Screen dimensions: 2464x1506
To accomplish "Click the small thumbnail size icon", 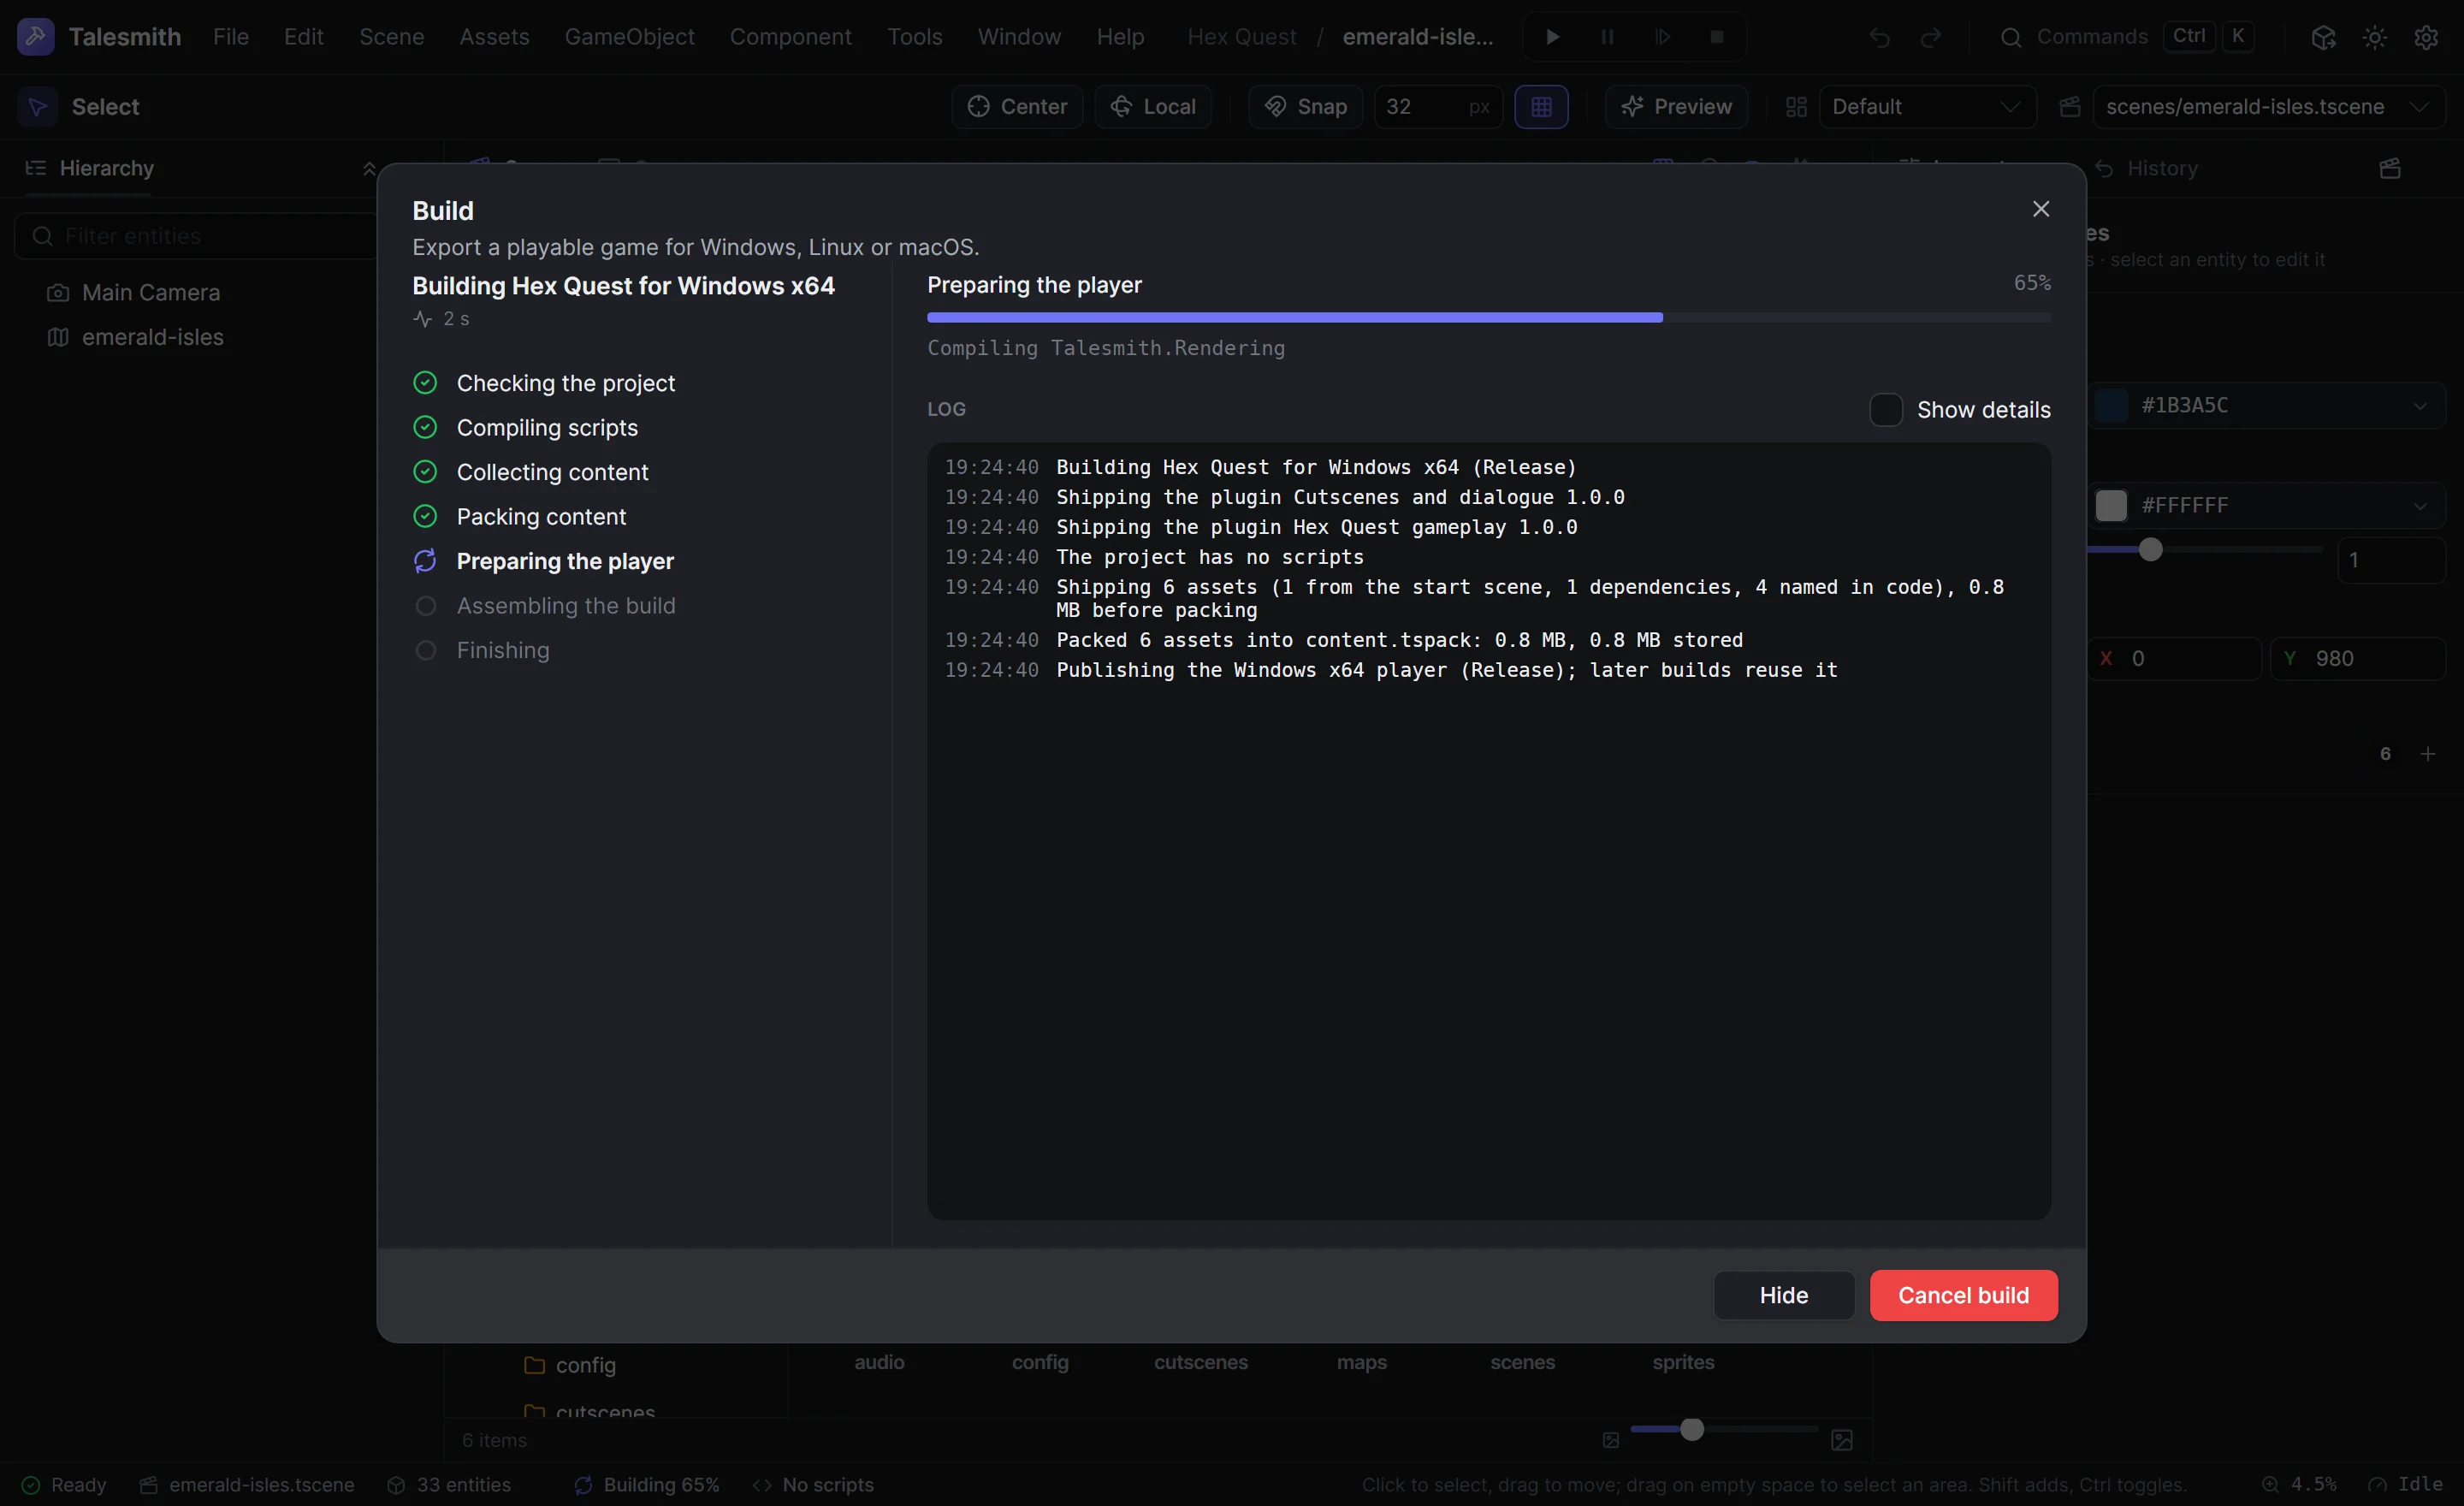I will (1610, 1440).
